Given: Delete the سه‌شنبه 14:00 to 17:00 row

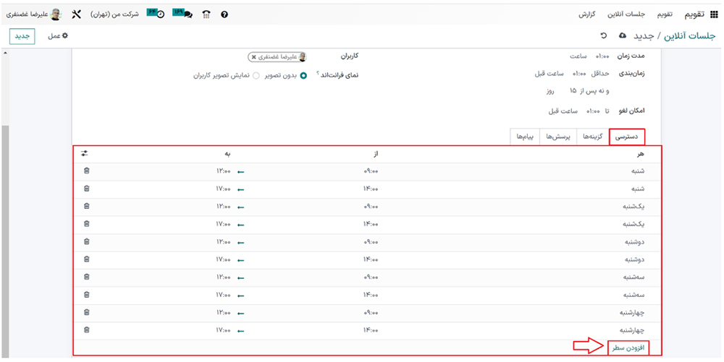Looking at the screenshot, I should [86, 294].
